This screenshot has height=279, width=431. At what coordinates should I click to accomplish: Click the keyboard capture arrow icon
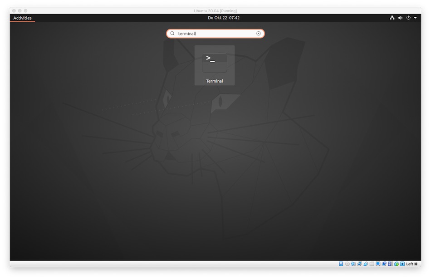click(402, 264)
